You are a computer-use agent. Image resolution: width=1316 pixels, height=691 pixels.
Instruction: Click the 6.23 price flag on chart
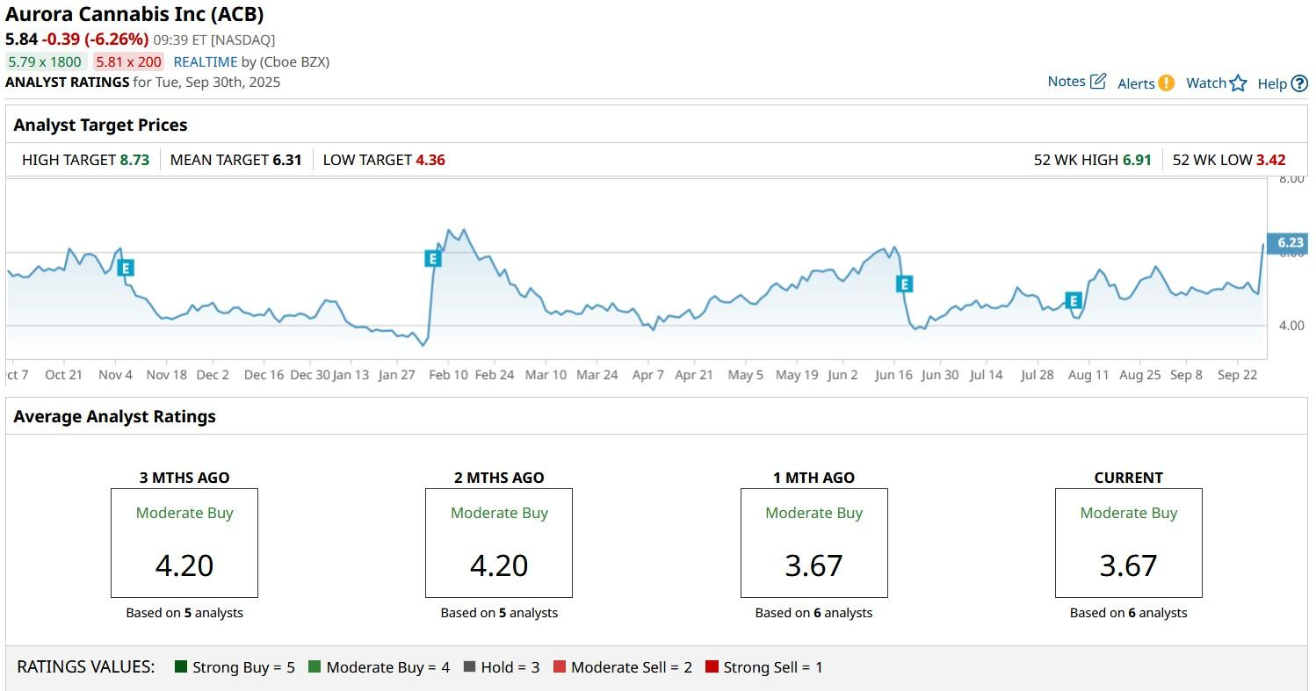tap(1289, 243)
